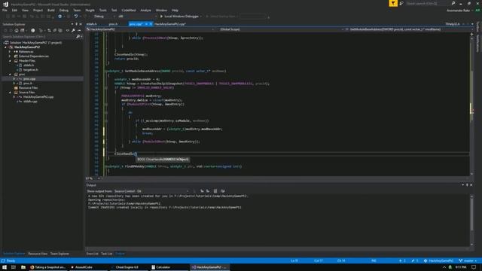
Task: Select Resource Files folder in tree
Action: pos(29,88)
